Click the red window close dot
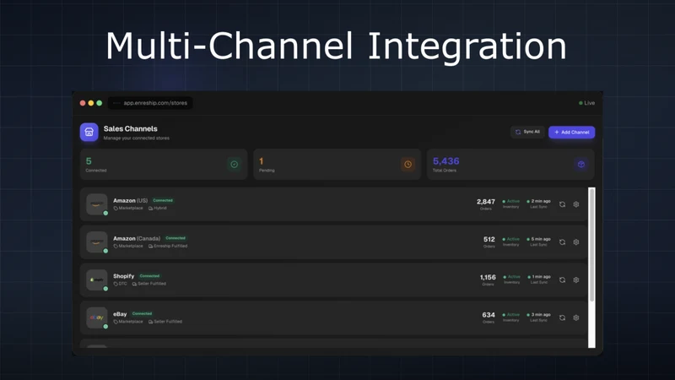Viewport: 675px width, 380px height. click(83, 103)
